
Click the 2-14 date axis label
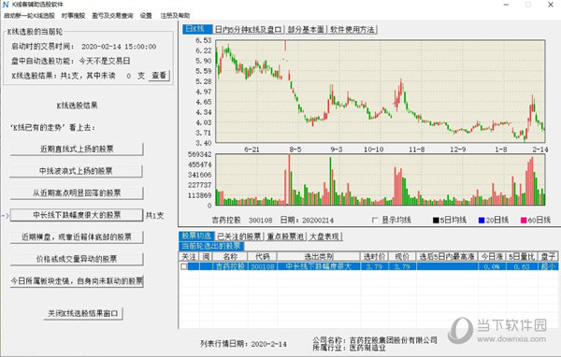click(540, 150)
